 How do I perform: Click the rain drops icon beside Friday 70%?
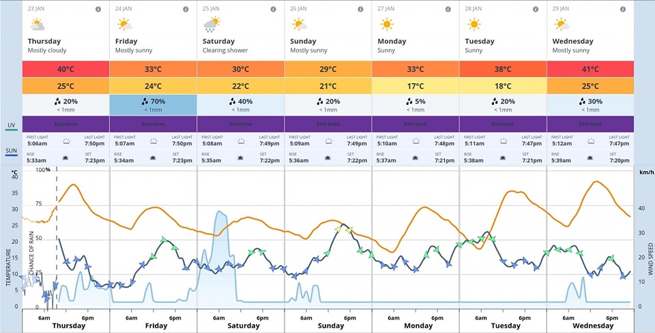145,101
